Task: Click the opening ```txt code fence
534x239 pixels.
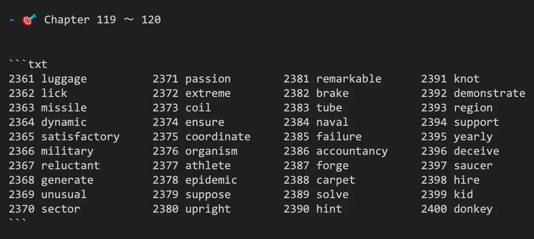Action: tap(28, 64)
